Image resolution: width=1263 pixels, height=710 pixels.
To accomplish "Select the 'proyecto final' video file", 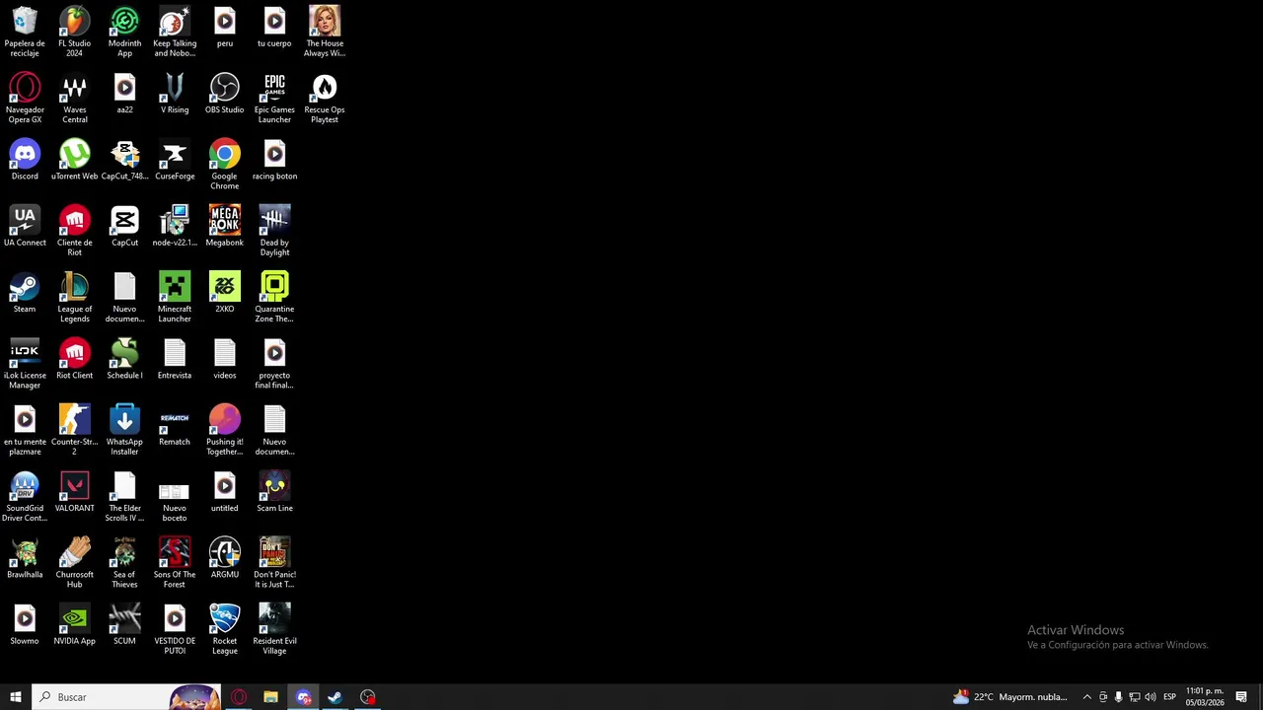I will pyautogui.click(x=274, y=363).
